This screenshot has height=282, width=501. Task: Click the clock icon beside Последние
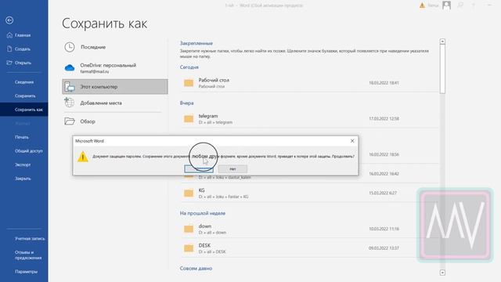(70, 47)
